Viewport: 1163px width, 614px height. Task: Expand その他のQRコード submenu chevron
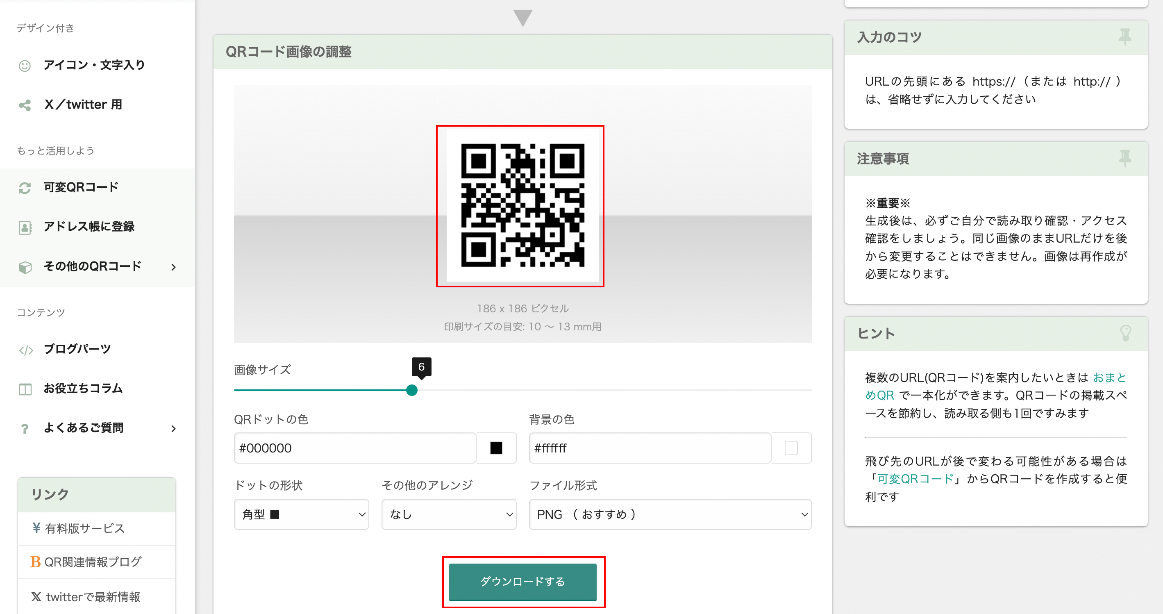(173, 267)
